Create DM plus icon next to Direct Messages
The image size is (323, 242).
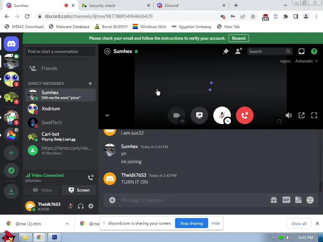(x=90, y=83)
